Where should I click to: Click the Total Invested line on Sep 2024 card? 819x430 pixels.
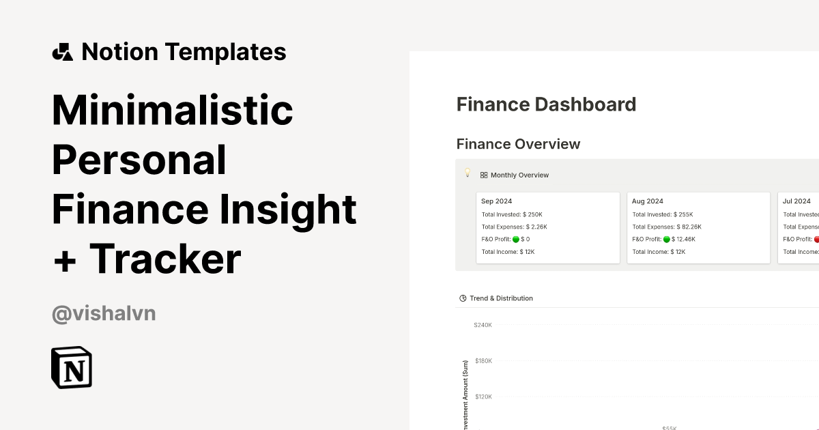click(x=511, y=214)
